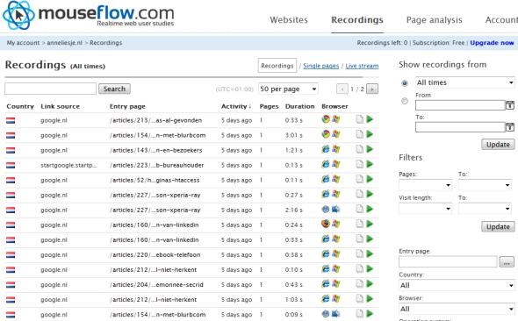Play the /articles/52/h...ginas-htaccess recording

[370, 179]
